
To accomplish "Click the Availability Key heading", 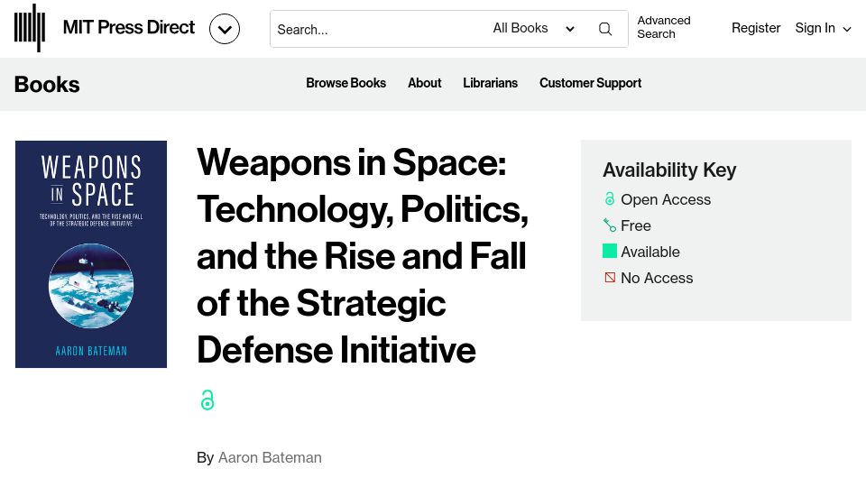I will click(669, 170).
